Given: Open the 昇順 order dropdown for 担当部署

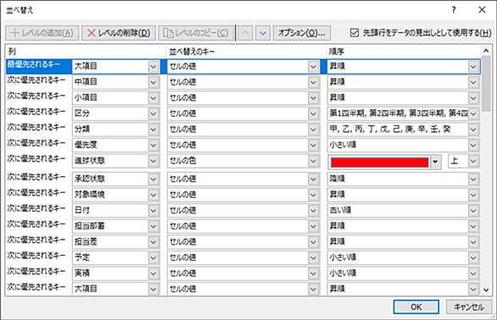Looking at the screenshot, I should pyautogui.click(x=473, y=226).
